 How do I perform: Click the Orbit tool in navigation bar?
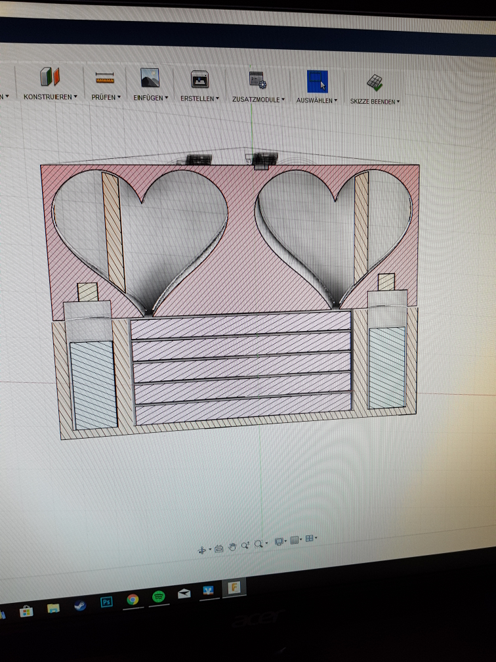click(x=202, y=550)
